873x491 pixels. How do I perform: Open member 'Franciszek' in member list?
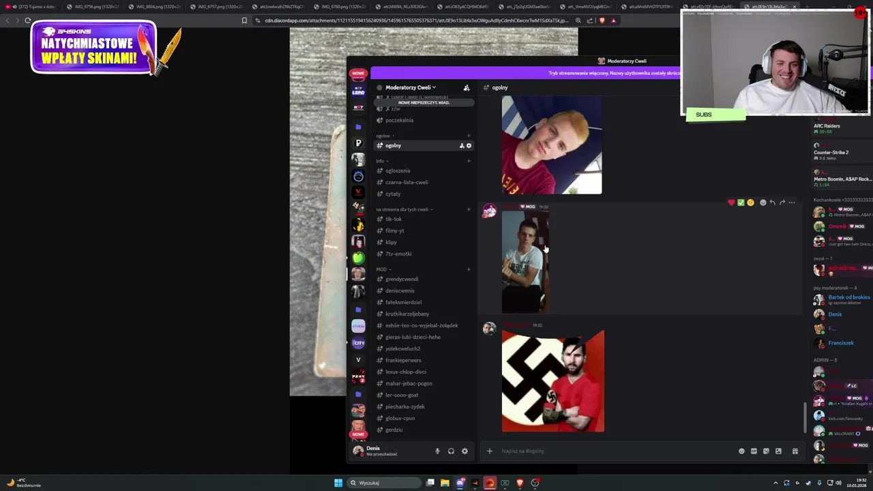point(842,343)
